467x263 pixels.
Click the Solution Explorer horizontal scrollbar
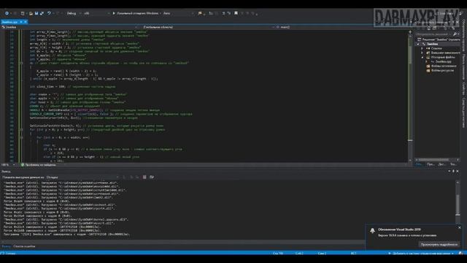coord(438,160)
